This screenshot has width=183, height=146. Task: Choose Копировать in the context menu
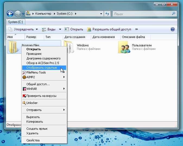point(44,122)
